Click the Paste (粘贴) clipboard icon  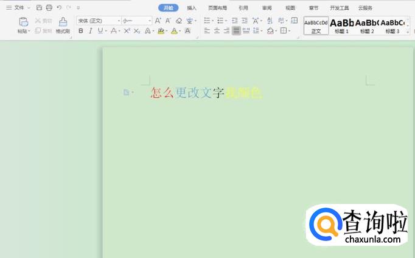[23, 22]
